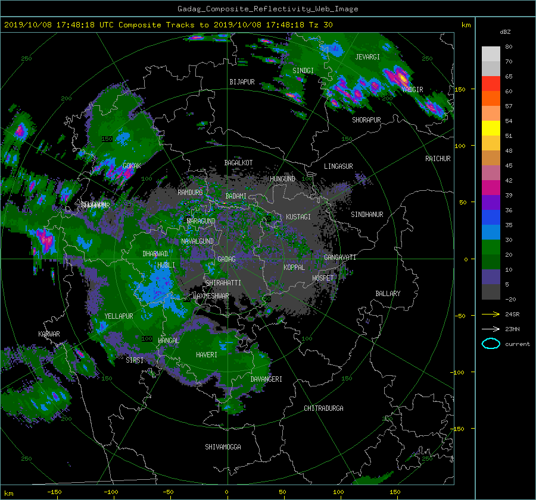
Task: Click the yellow 24SR arrow legend icon
Action: 491,314
